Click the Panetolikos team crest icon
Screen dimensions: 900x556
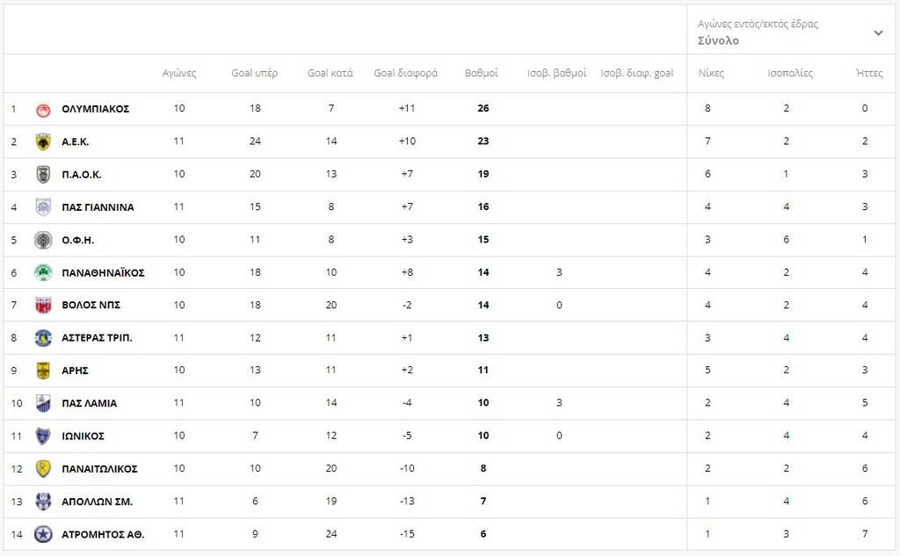coord(43,469)
